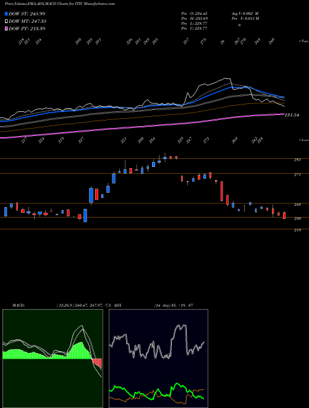Click the magenta DOW PT legend swatch
The image size is (309, 408).
tap(6, 28)
